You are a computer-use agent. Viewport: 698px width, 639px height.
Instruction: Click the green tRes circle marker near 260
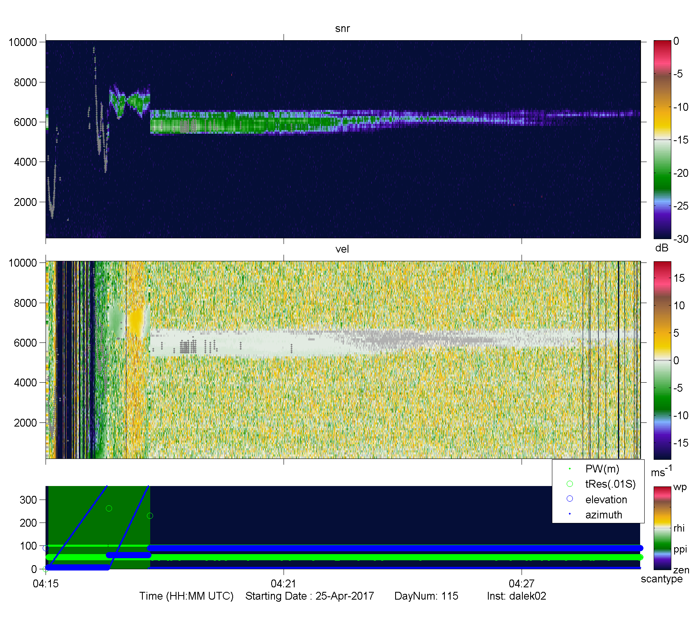tap(109, 509)
